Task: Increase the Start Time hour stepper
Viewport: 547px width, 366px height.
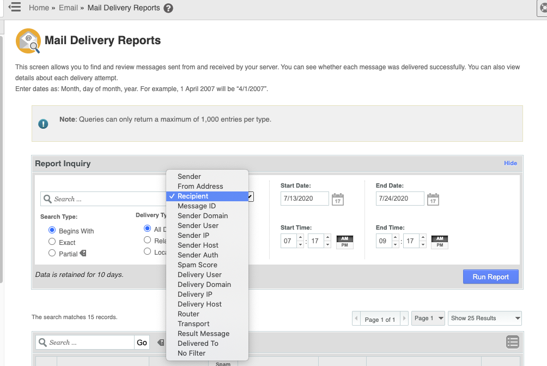Action: click(300, 237)
